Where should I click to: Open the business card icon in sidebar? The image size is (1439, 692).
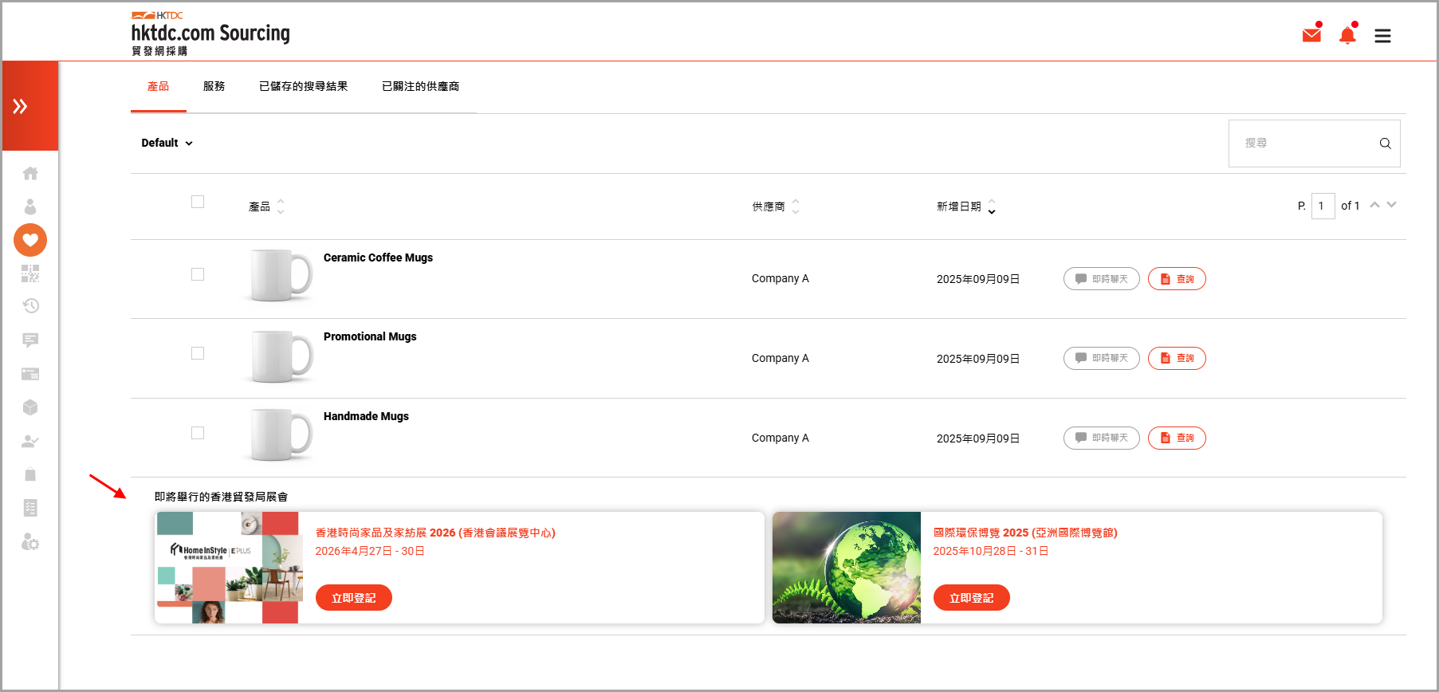pos(30,374)
